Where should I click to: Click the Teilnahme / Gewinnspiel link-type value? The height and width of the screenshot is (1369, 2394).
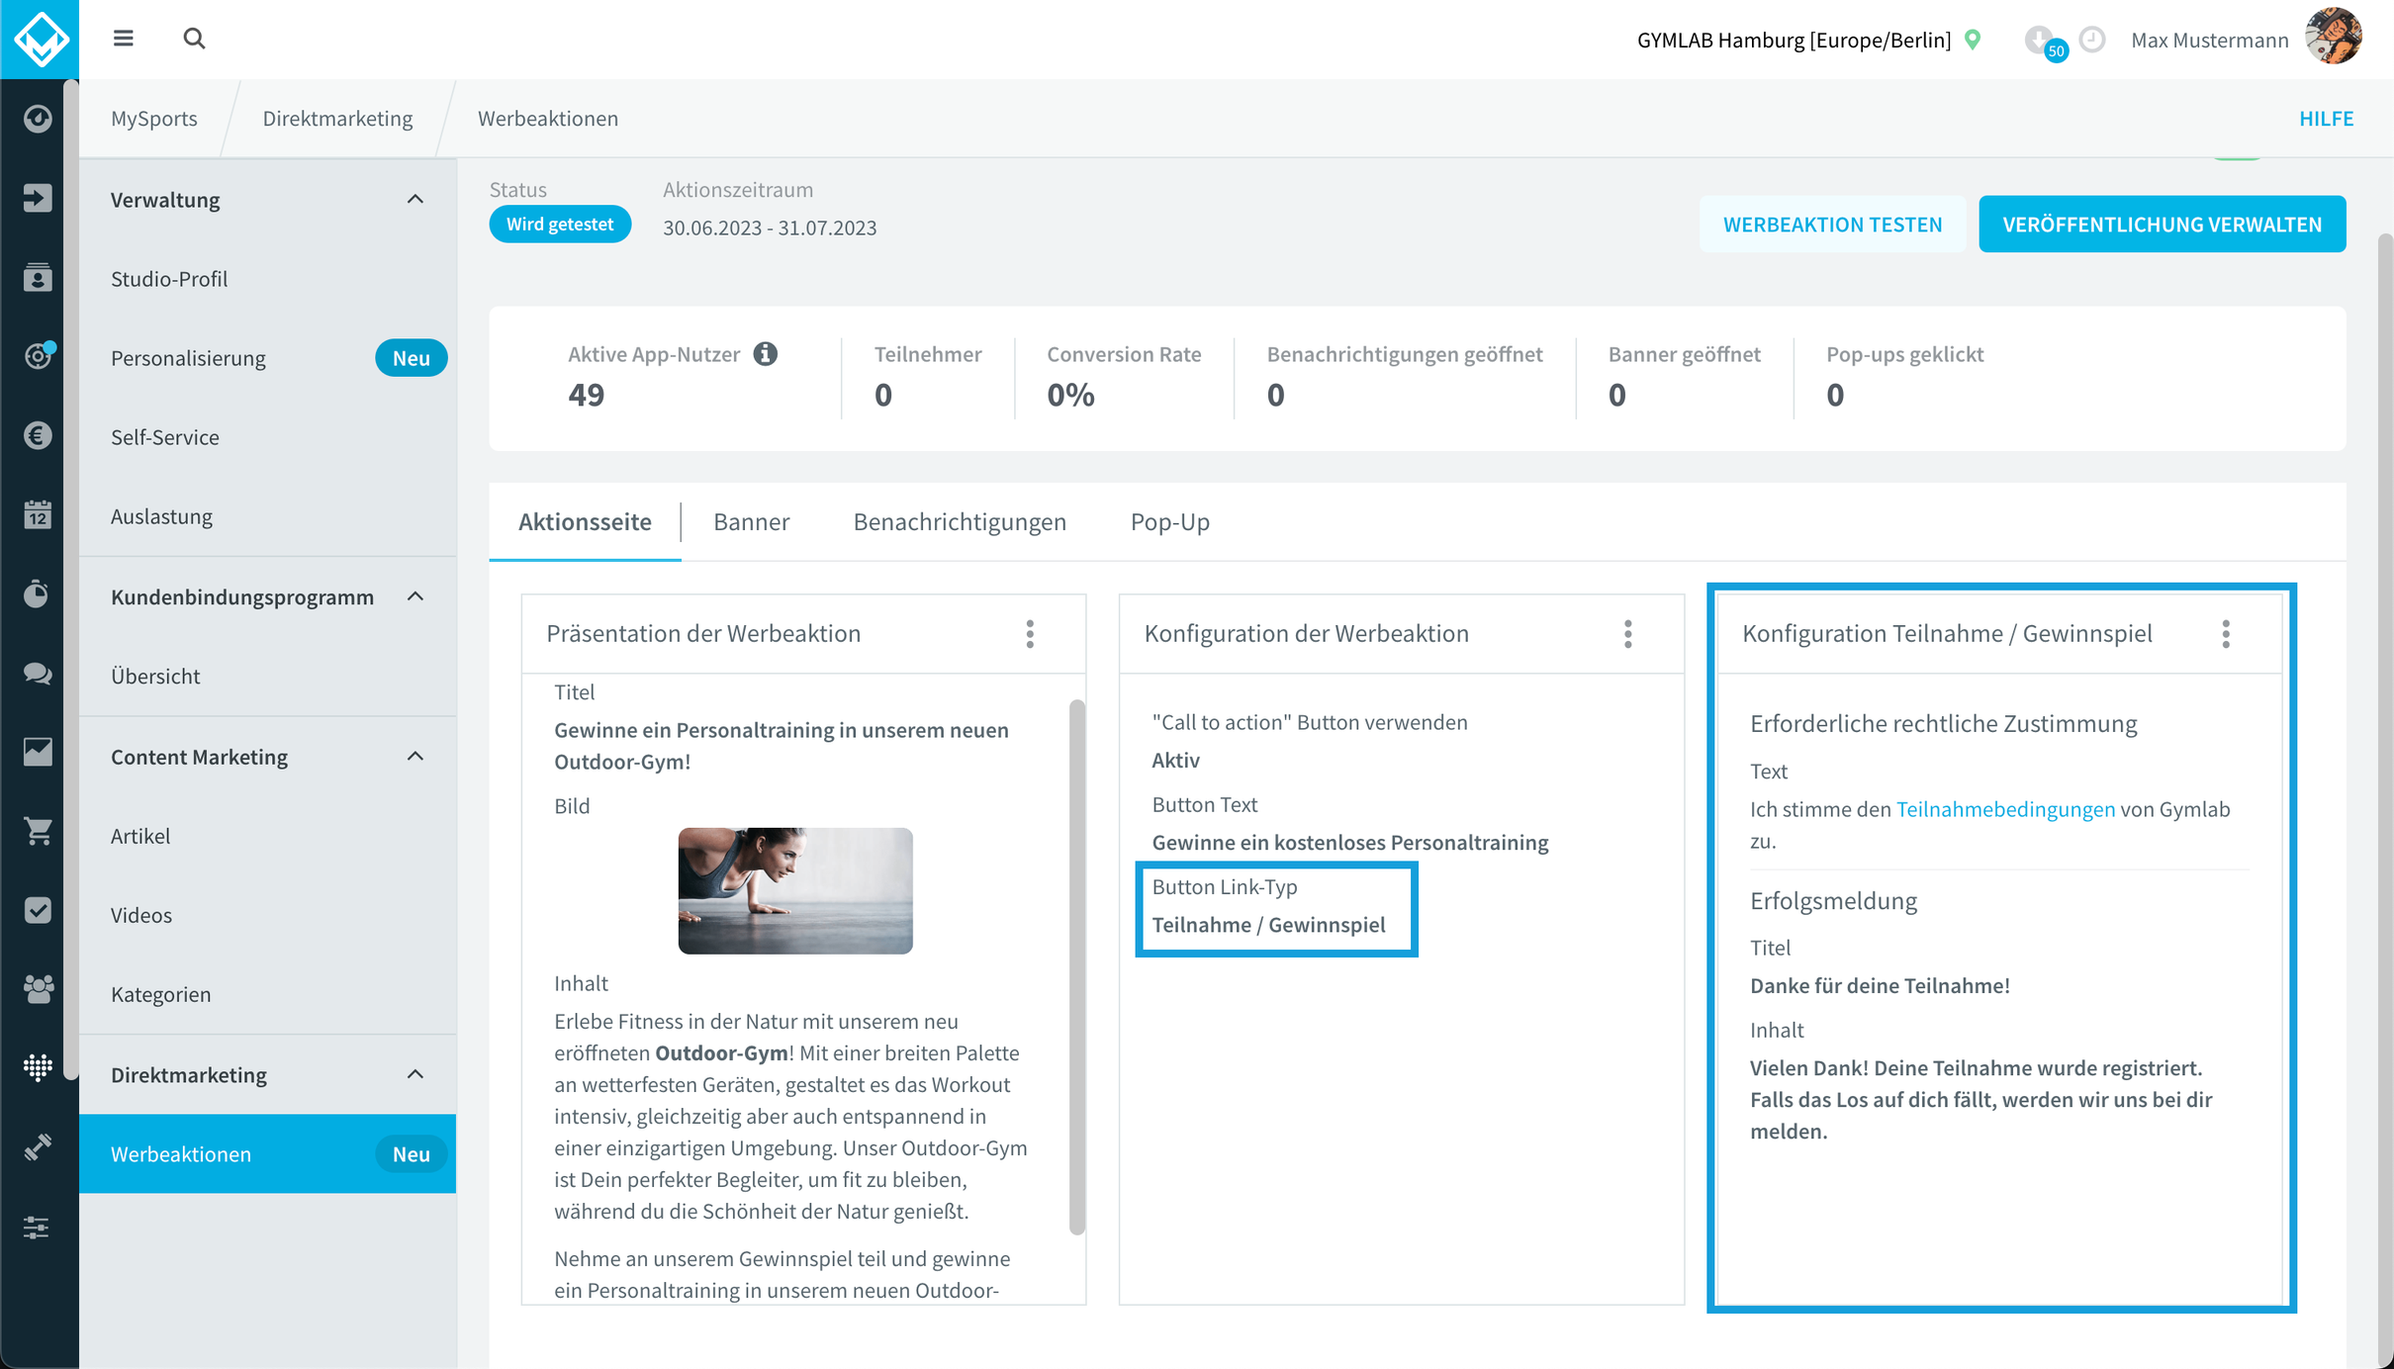(x=1268, y=925)
